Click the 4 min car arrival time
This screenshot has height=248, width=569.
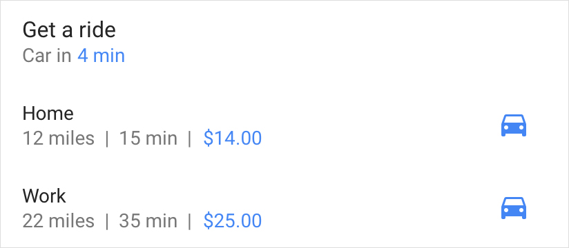pos(102,56)
